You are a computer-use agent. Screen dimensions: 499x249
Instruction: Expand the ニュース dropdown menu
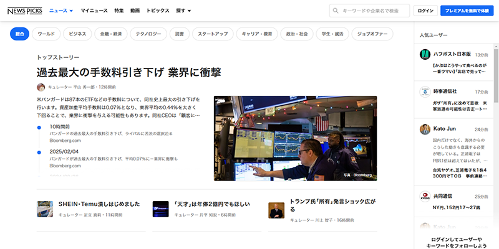(61, 11)
